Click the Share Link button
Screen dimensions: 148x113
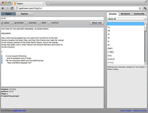pos(97,23)
